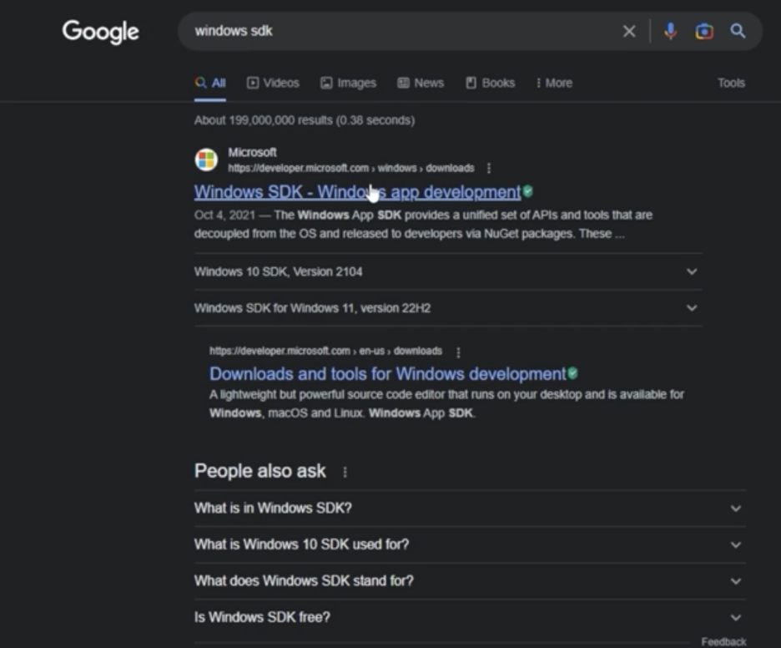The height and width of the screenshot is (648, 781).
Task: Switch to the News tab
Action: pyautogui.click(x=421, y=84)
